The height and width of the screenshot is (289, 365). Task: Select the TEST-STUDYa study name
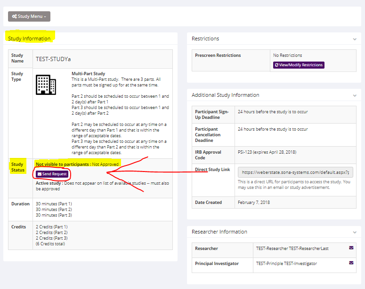click(53, 59)
